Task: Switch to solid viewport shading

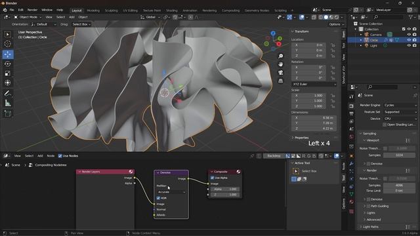Action: (326, 17)
